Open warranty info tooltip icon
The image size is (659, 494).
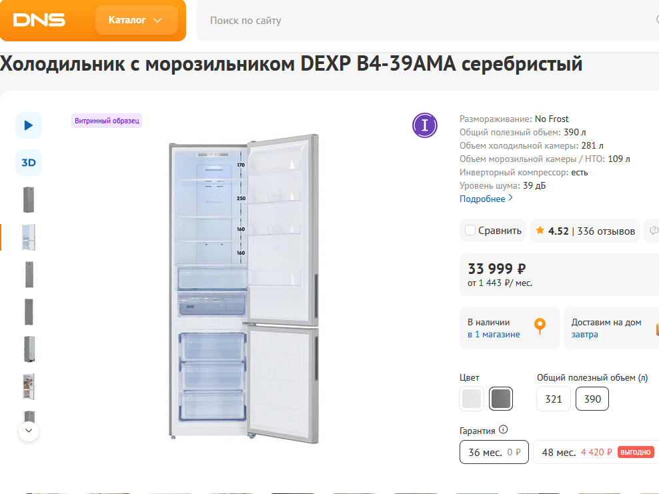coord(504,430)
